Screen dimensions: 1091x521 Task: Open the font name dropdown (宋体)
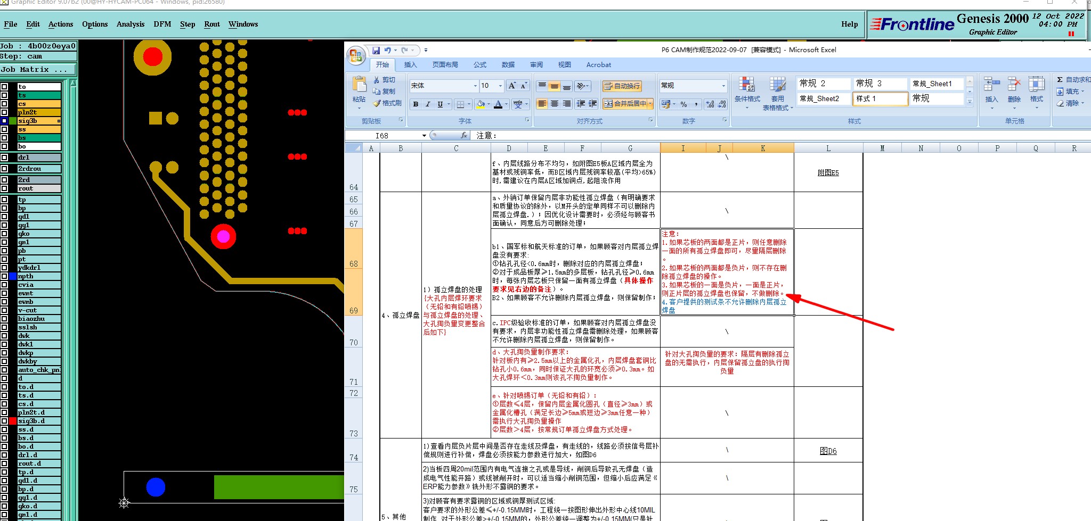[475, 86]
